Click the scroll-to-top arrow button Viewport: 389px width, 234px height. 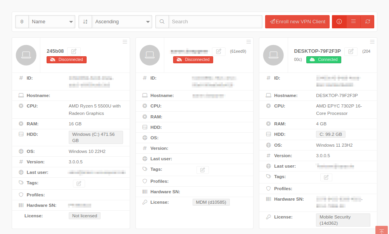381,231
